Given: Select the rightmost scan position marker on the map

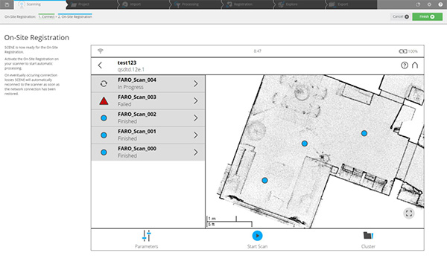Looking at the screenshot, I should [x=364, y=133].
